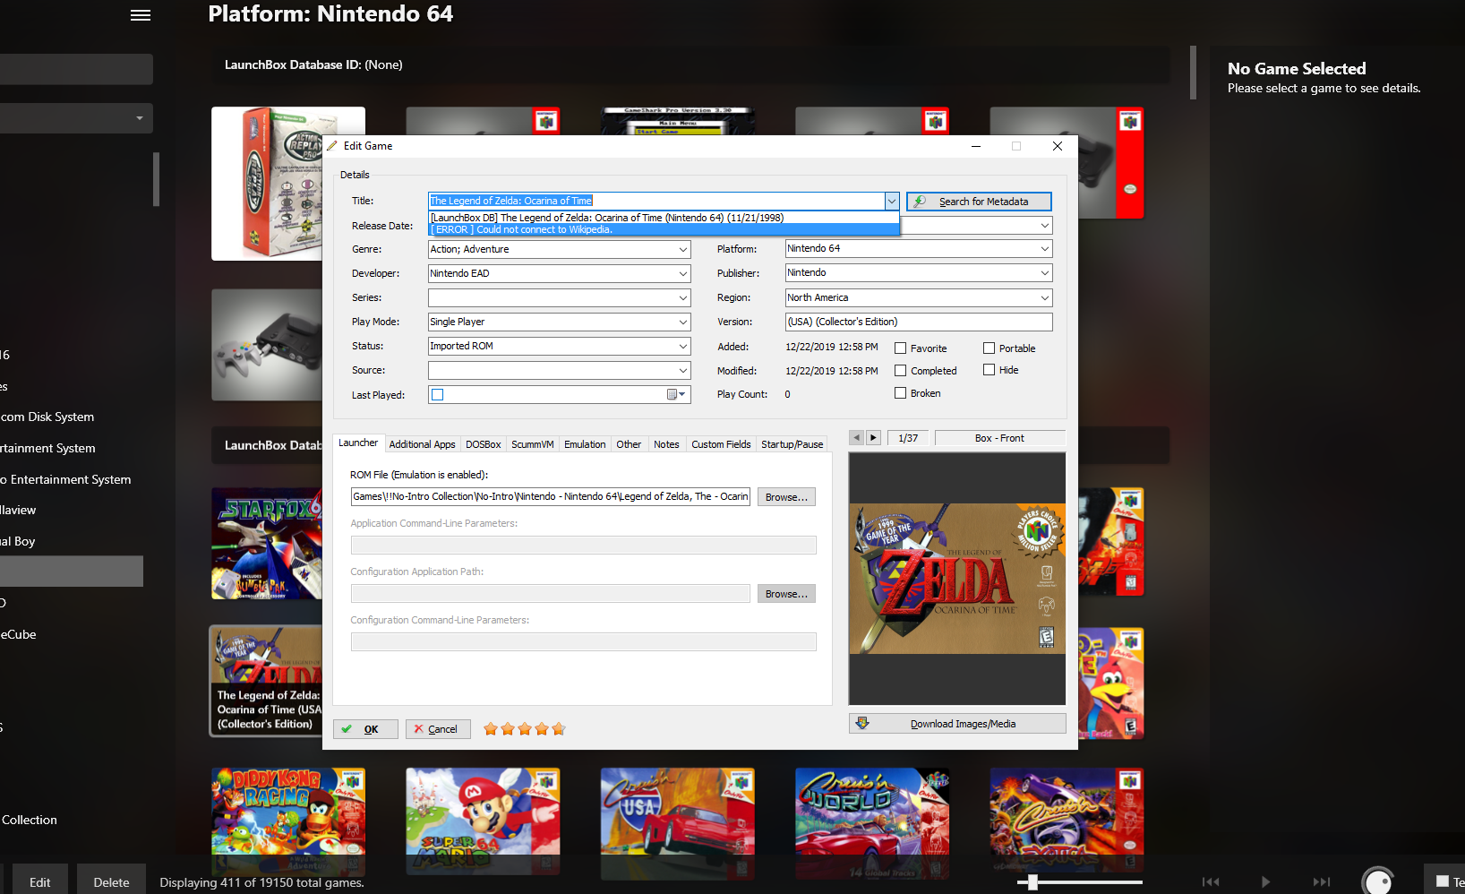Switch to Custom Fields tab

point(721,444)
